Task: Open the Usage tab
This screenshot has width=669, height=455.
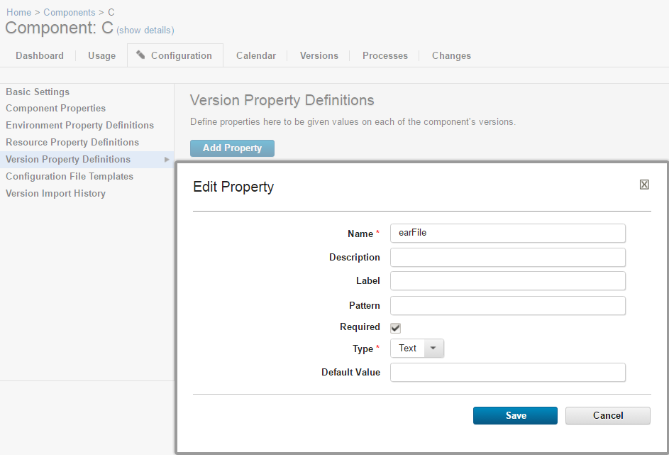Action: (x=101, y=55)
